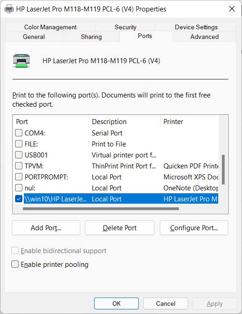242x314 pixels.
Task: Select the Quicken PDF Printer entry
Action: [x=191, y=166]
